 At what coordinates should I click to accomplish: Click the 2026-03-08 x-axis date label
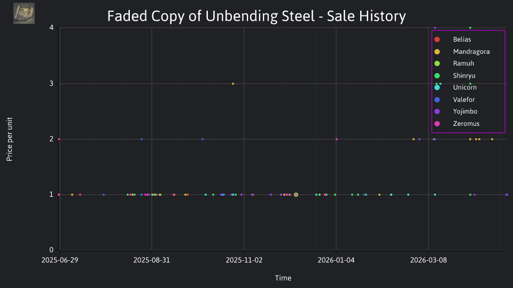click(428, 260)
